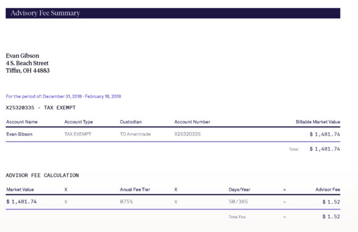Click the TD Ameritrade custodian cell

coord(135,134)
